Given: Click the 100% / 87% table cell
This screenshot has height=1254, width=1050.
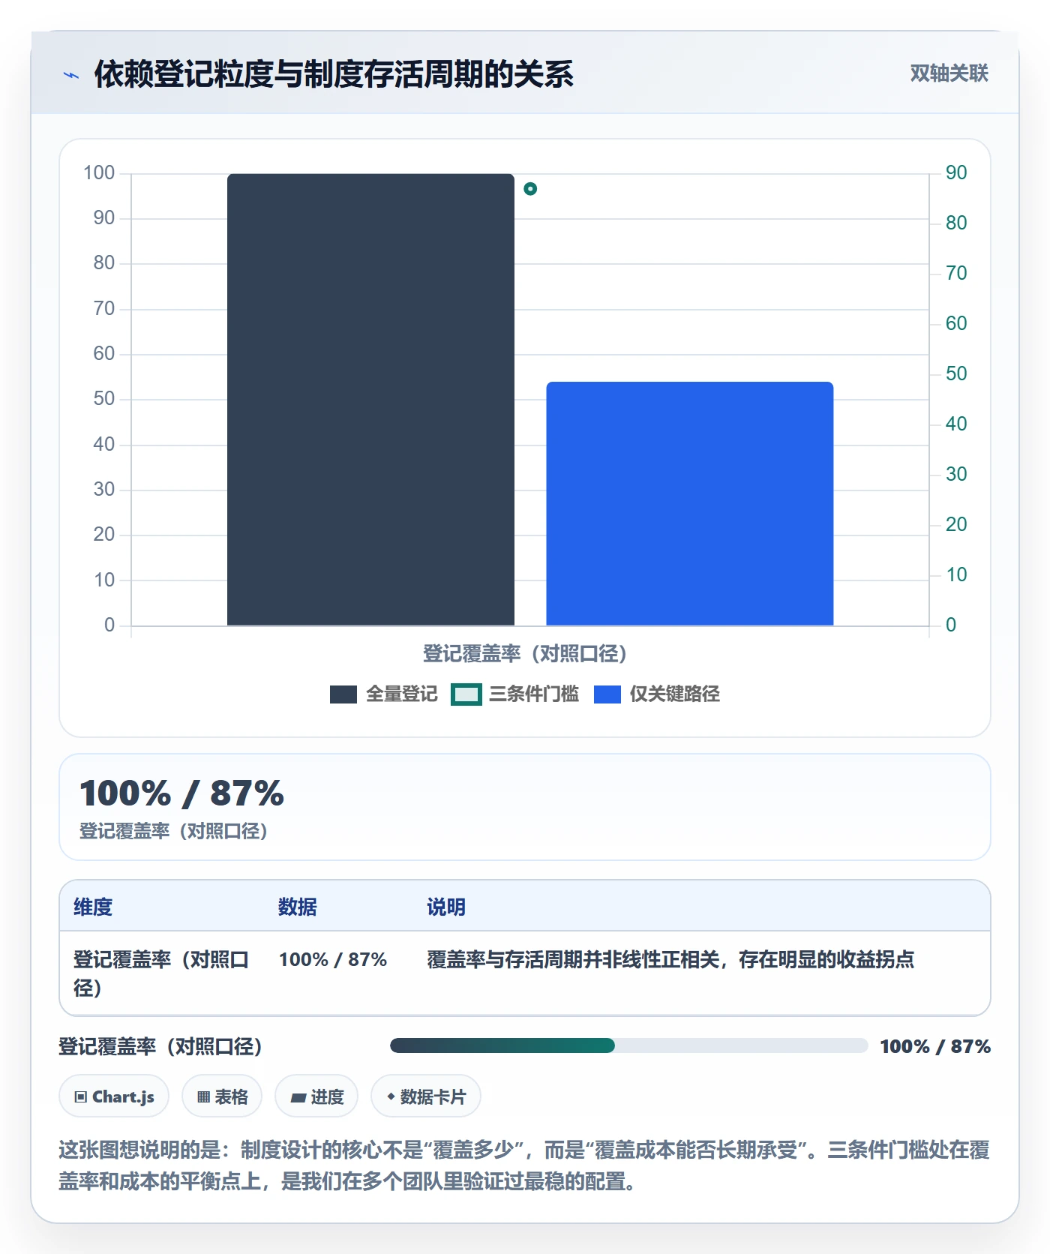Looking at the screenshot, I should [333, 960].
